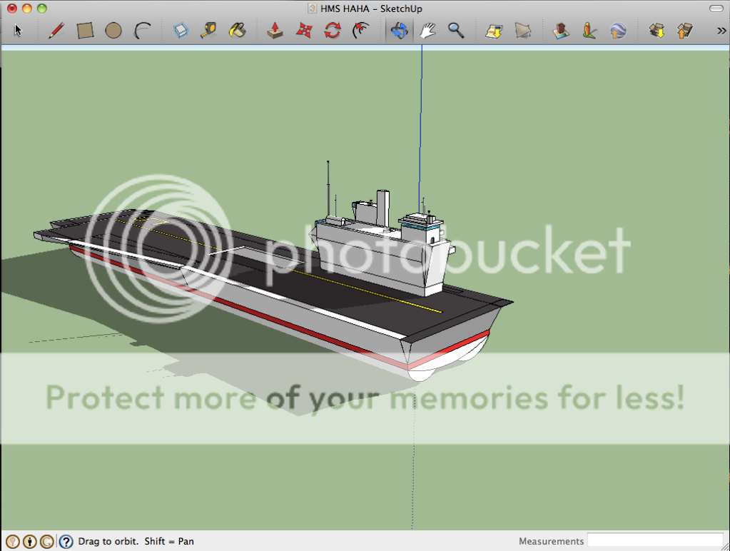Activate the Push/Pull tool
The width and height of the screenshot is (730, 551).
[275, 30]
